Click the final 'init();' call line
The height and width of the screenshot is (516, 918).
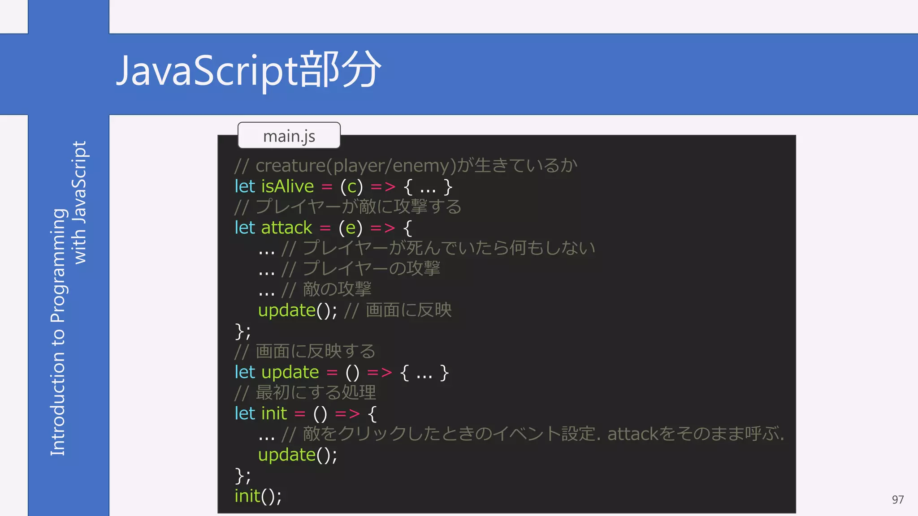[258, 496]
